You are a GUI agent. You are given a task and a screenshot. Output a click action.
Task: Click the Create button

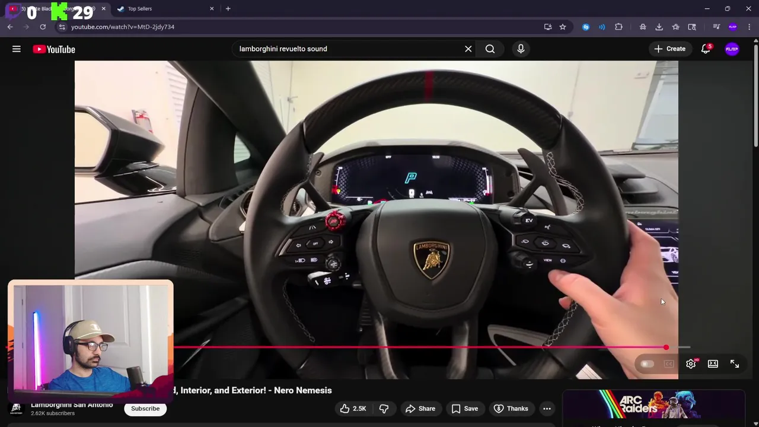pyautogui.click(x=670, y=49)
